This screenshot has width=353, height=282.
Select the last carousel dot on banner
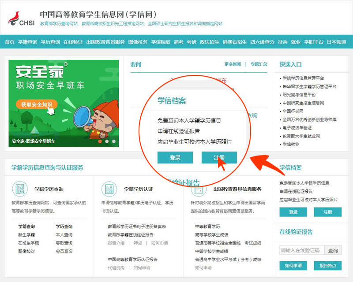114,141
